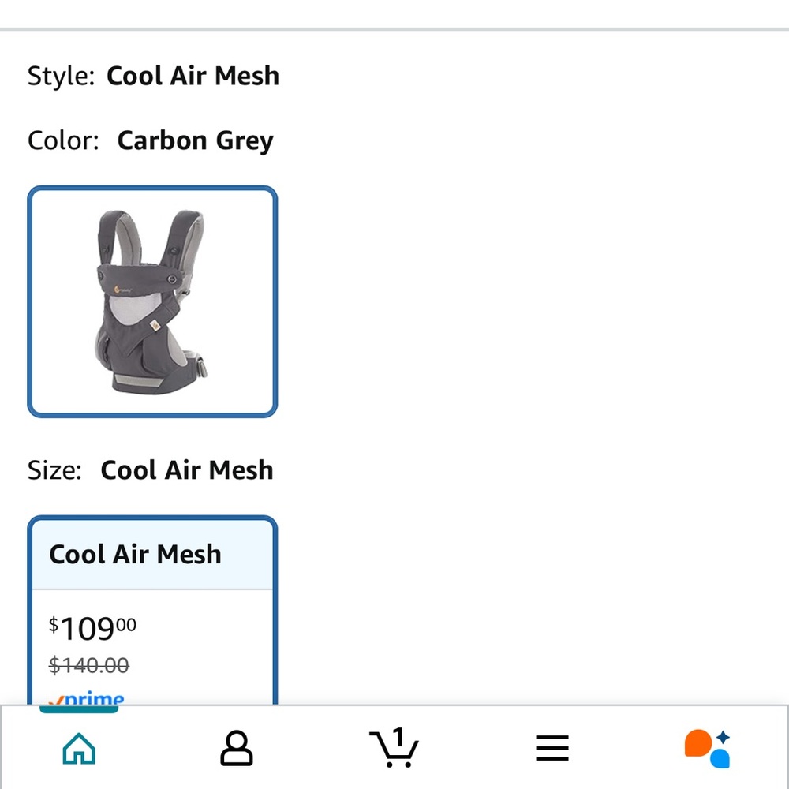Choose the highlighted carrier color swatch

(151, 301)
